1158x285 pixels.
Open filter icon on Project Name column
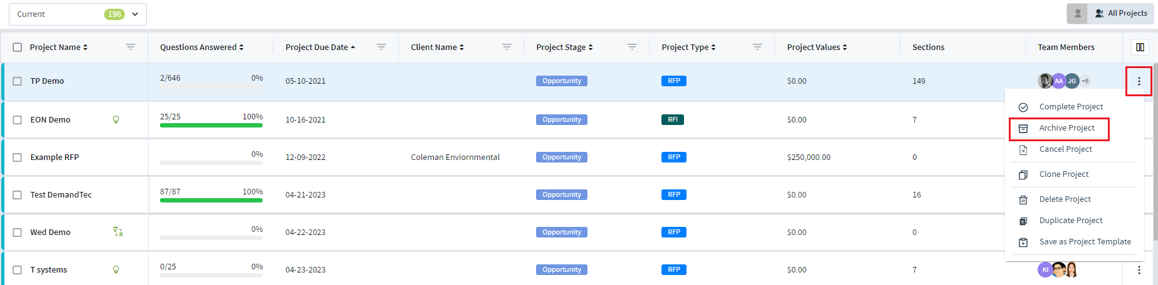130,47
